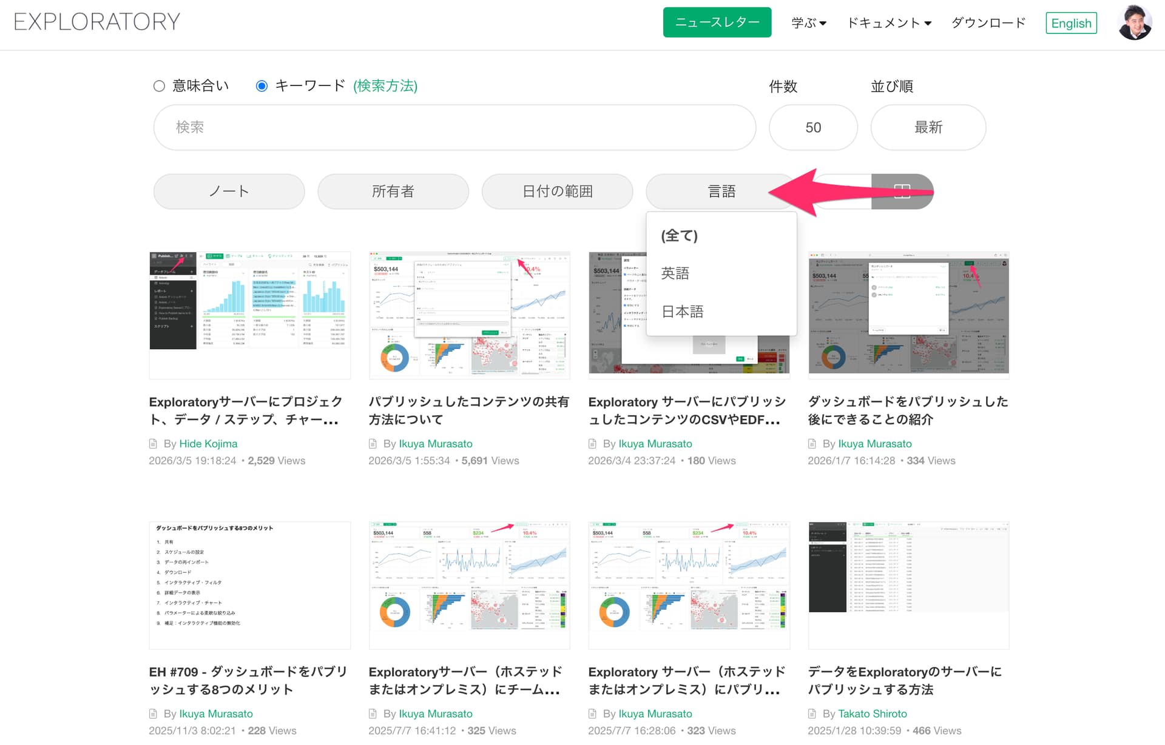Click document icon for the 323 Views post

click(x=593, y=713)
